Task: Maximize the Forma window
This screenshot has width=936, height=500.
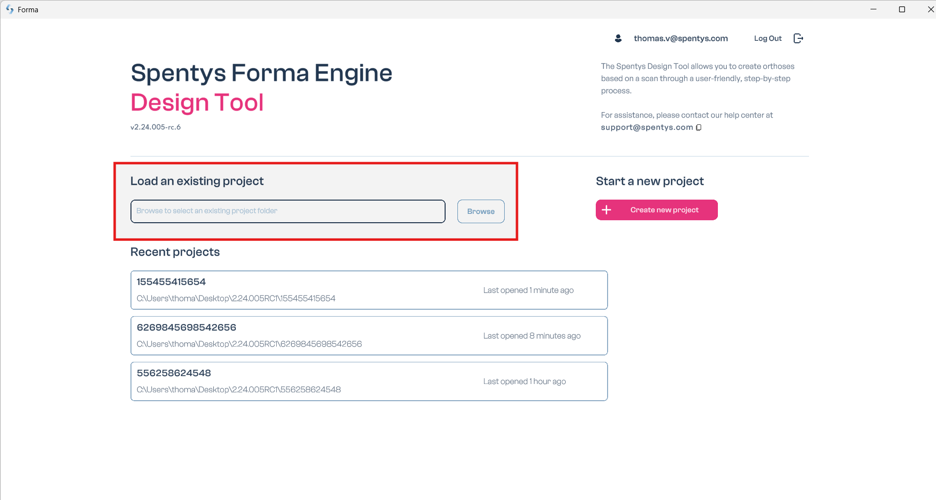Action: point(902,9)
